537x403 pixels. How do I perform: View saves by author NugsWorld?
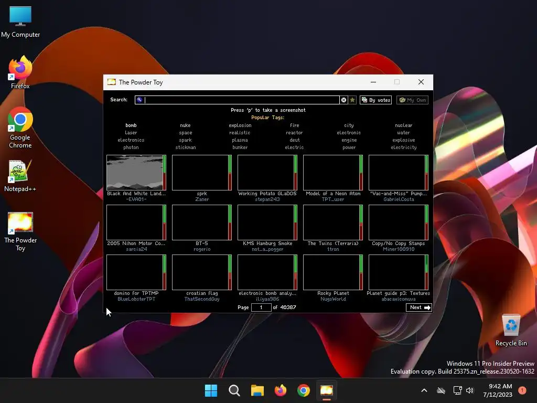click(x=333, y=299)
